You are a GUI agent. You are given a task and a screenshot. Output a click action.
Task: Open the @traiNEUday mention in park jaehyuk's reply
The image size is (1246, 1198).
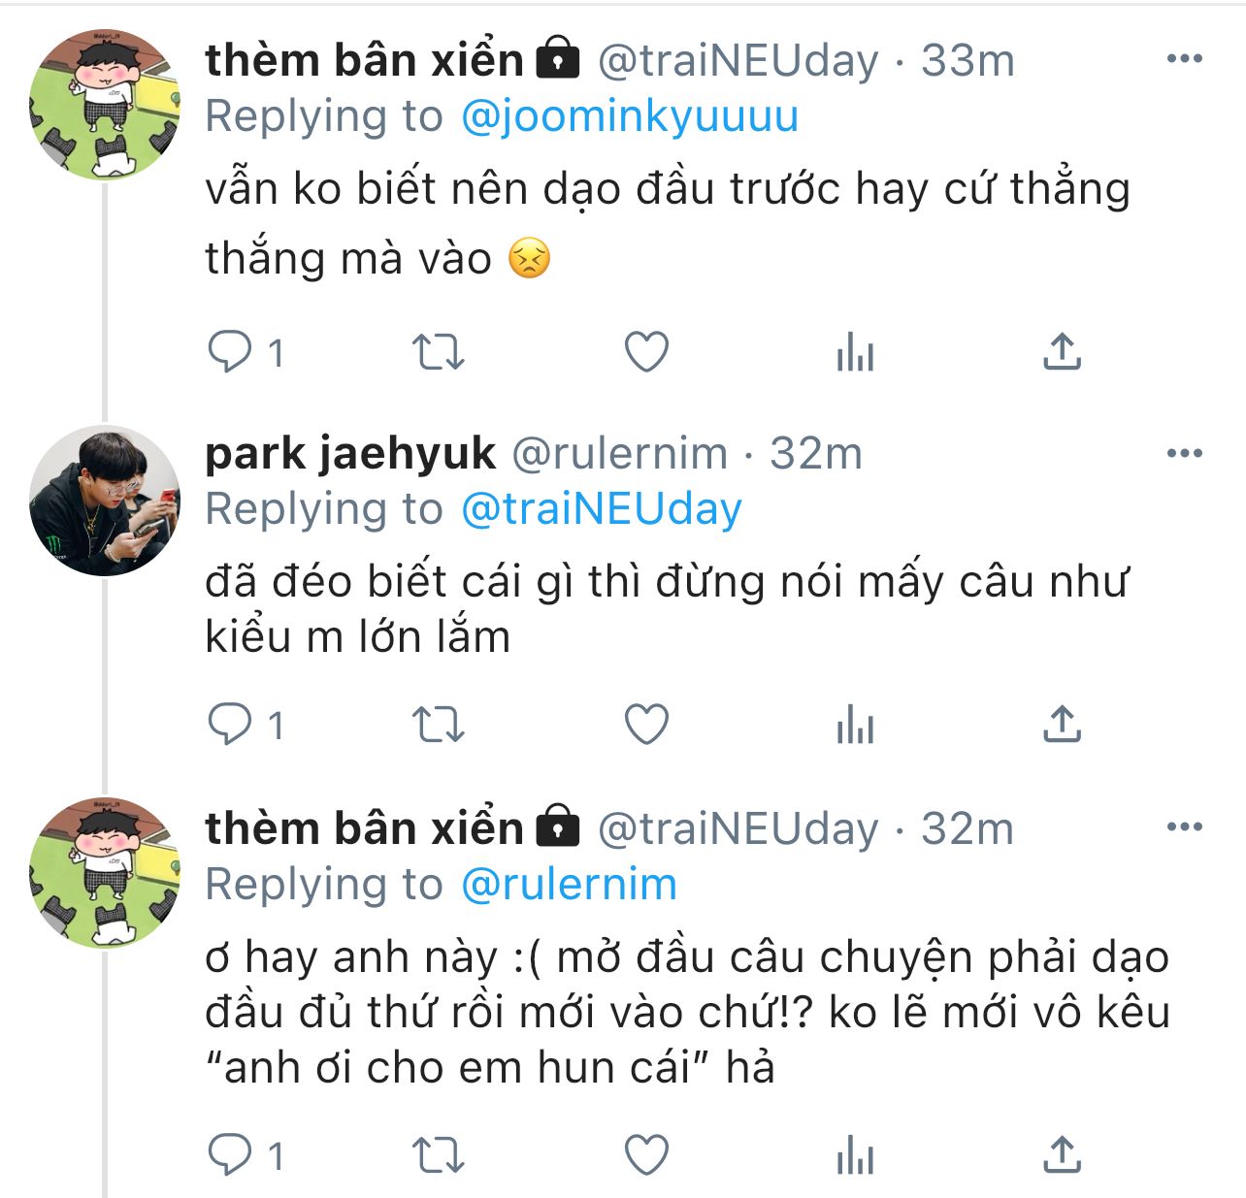tap(602, 509)
